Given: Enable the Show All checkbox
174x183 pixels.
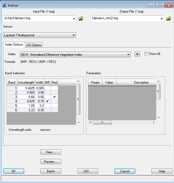Looking at the screenshot, I should (146, 54).
